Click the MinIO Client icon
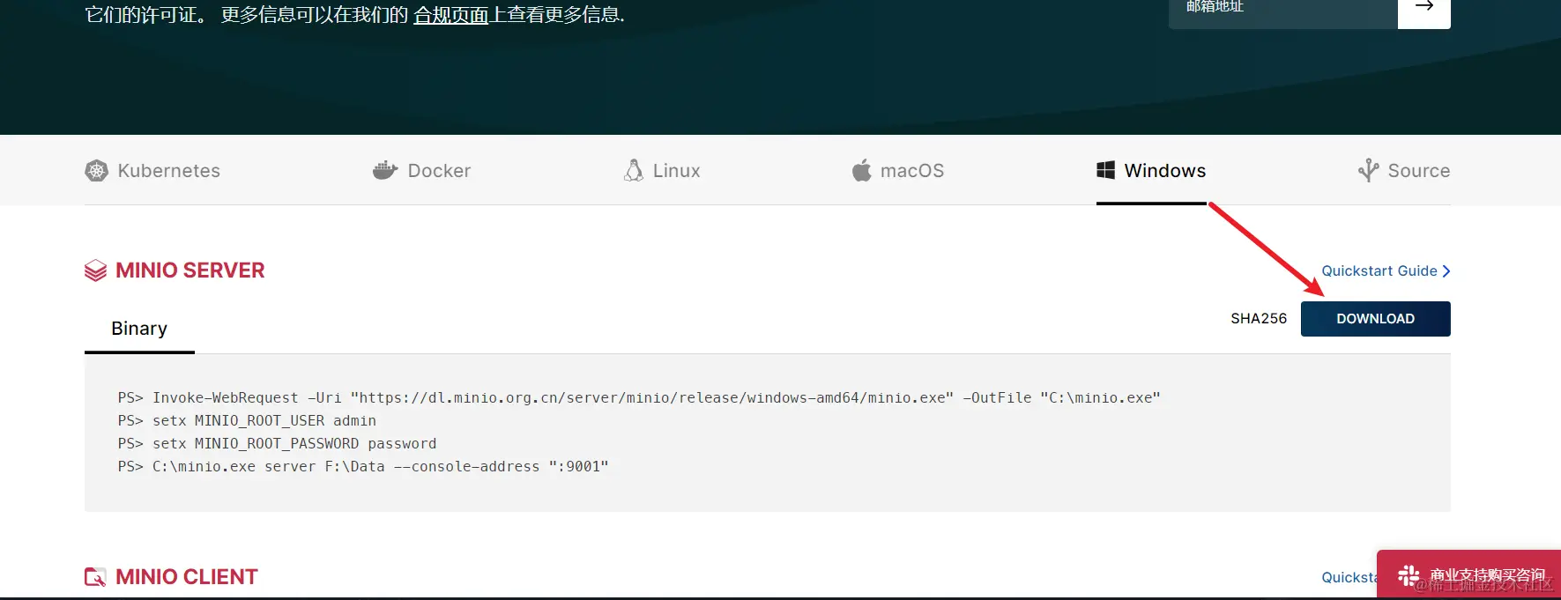Screen dimensions: 1561x600 [95, 577]
